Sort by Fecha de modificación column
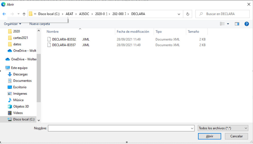Viewport: 253px width, 144px height. [x=133, y=32]
